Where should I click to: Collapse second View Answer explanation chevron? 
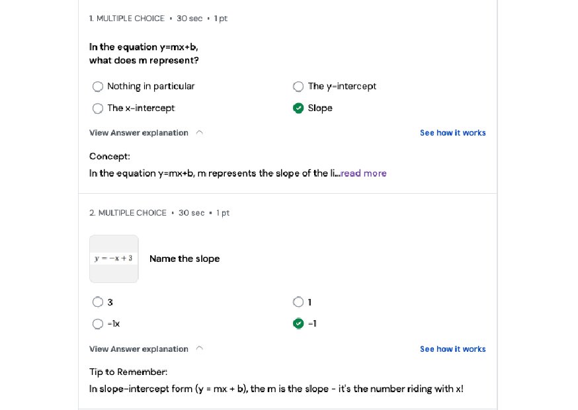click(x=200, y=349)
